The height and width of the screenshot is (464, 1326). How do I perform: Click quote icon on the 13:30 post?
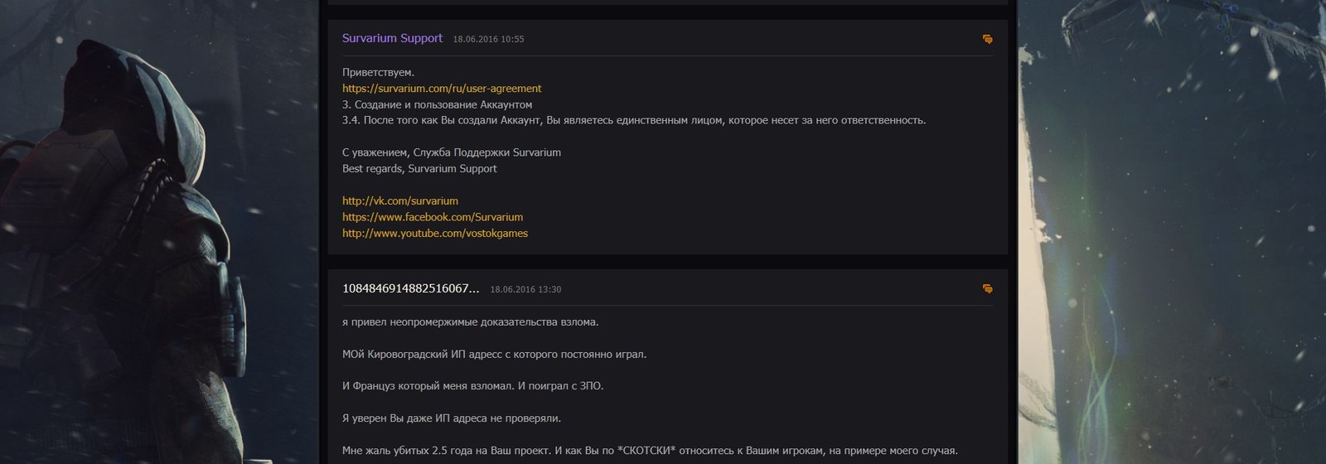point(987,289)
